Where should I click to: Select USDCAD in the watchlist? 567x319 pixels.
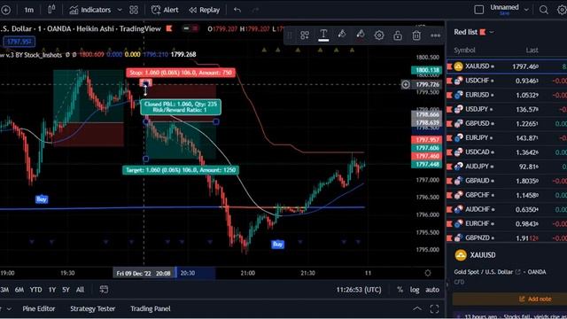[507, 152]
